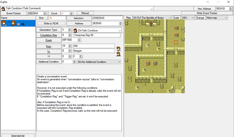Click the description text box

point(79,103)
